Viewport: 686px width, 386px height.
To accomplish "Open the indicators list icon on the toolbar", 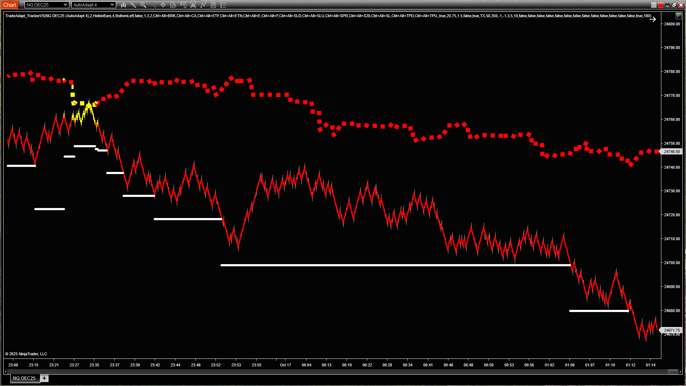I will [x=223, y=5].
